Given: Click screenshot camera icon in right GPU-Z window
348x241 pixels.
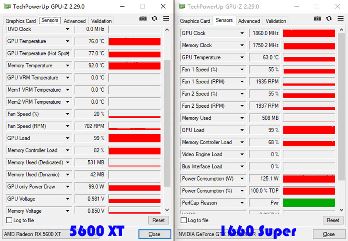Looking at the screenshot, I should click(x=317, y=18).
